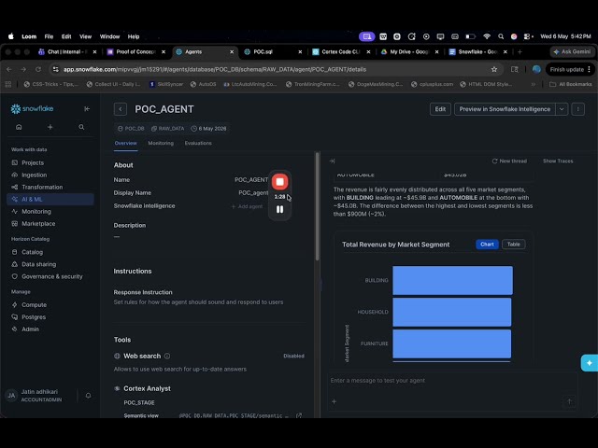Click Add agent for Snowflake Intelligence

247,206
